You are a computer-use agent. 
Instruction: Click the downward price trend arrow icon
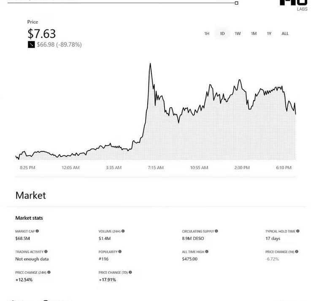pyautogui.click(x=31, y=45)
